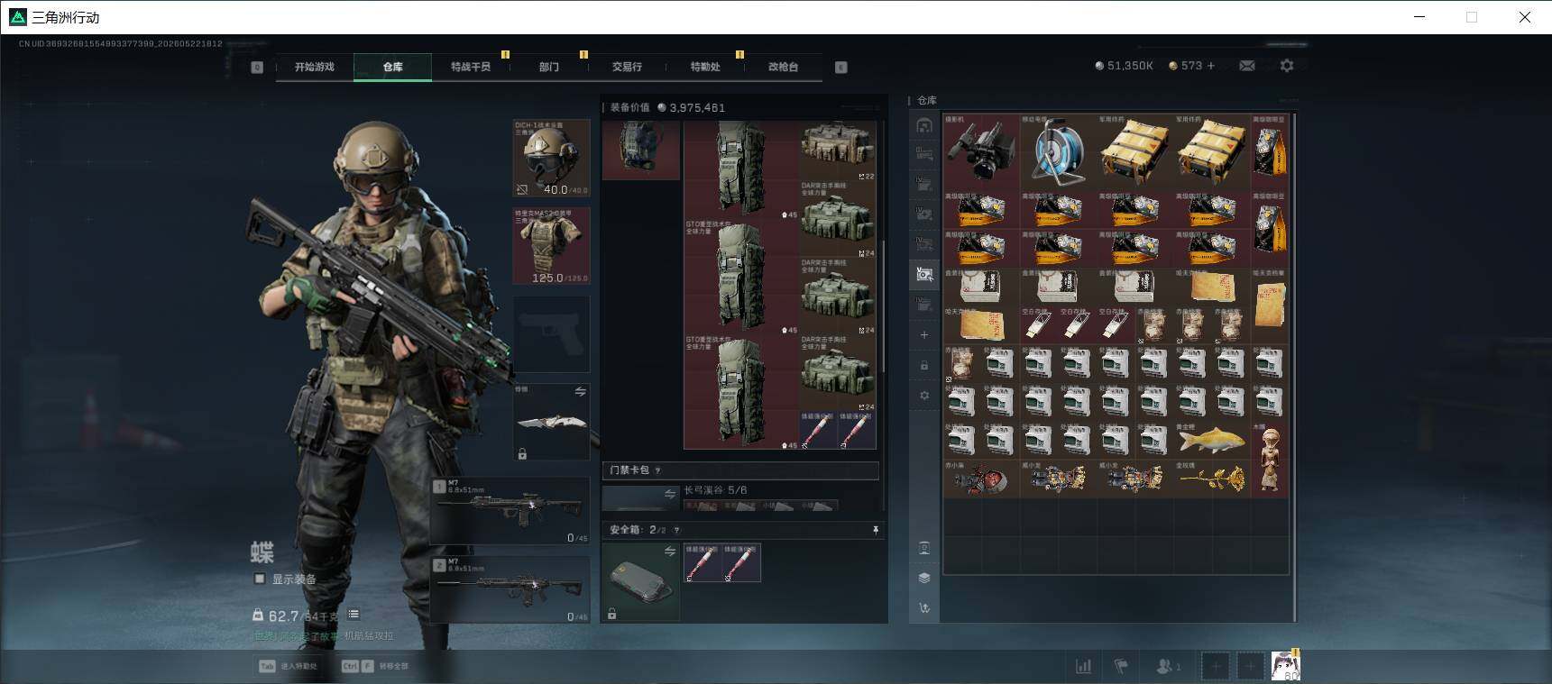Viewport: 1552px width, 684px height.
Task: Select the second M7 rifle slot
Action: tap(510, 588)
